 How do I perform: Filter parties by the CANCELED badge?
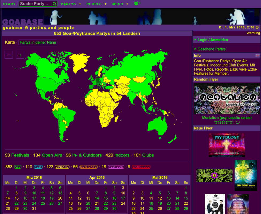pyautogui.click(x=141, y=167)
